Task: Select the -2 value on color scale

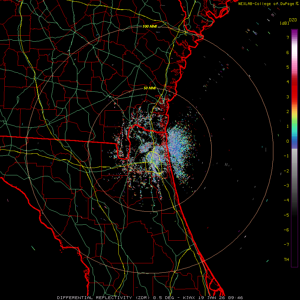Action: pos(286,171)
